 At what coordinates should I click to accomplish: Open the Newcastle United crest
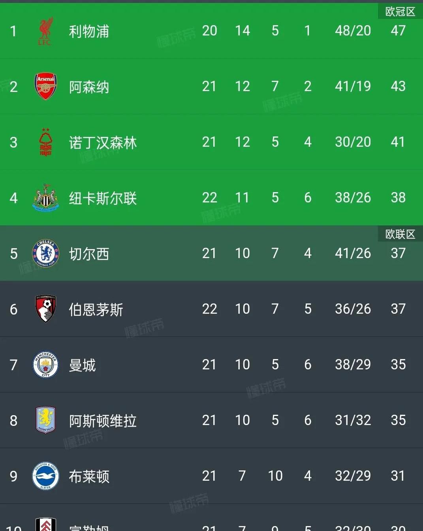click(45, 198)
